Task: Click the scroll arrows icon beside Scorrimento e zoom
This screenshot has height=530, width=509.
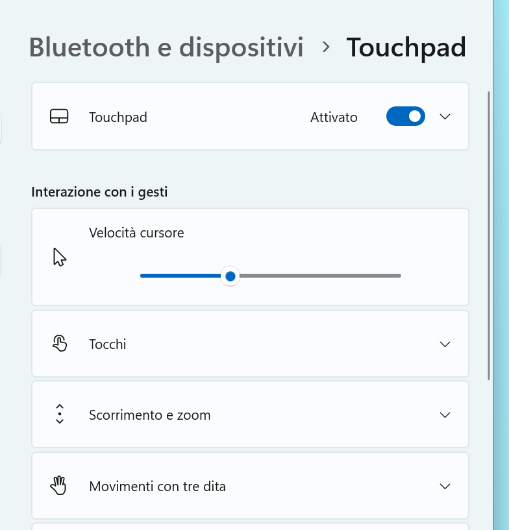Action: [x=60, y=414]
